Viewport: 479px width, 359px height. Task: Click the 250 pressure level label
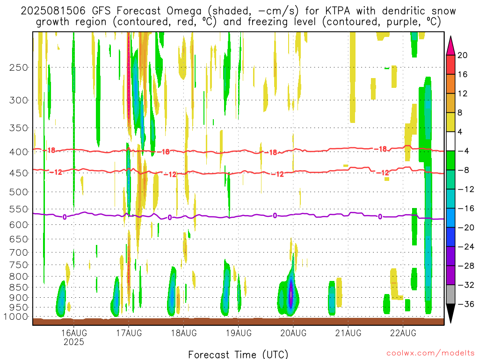[19, 67]
